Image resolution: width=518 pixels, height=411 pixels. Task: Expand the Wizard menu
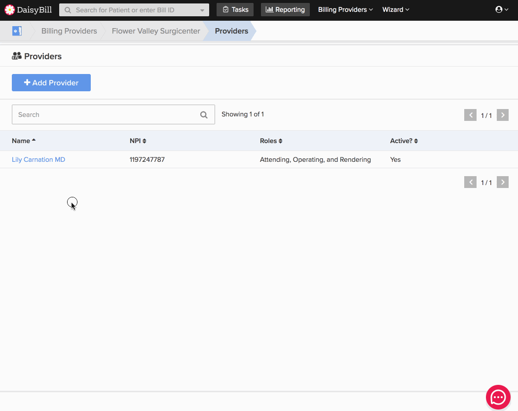point(396,9)
